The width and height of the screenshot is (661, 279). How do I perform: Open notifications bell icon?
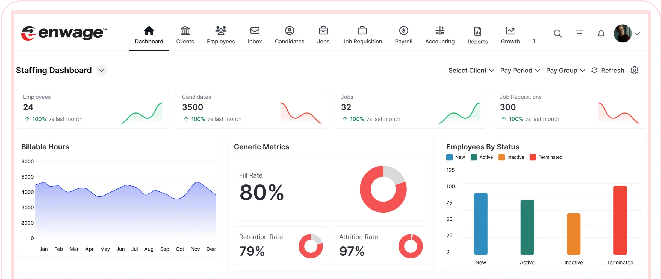click(601, 34)
